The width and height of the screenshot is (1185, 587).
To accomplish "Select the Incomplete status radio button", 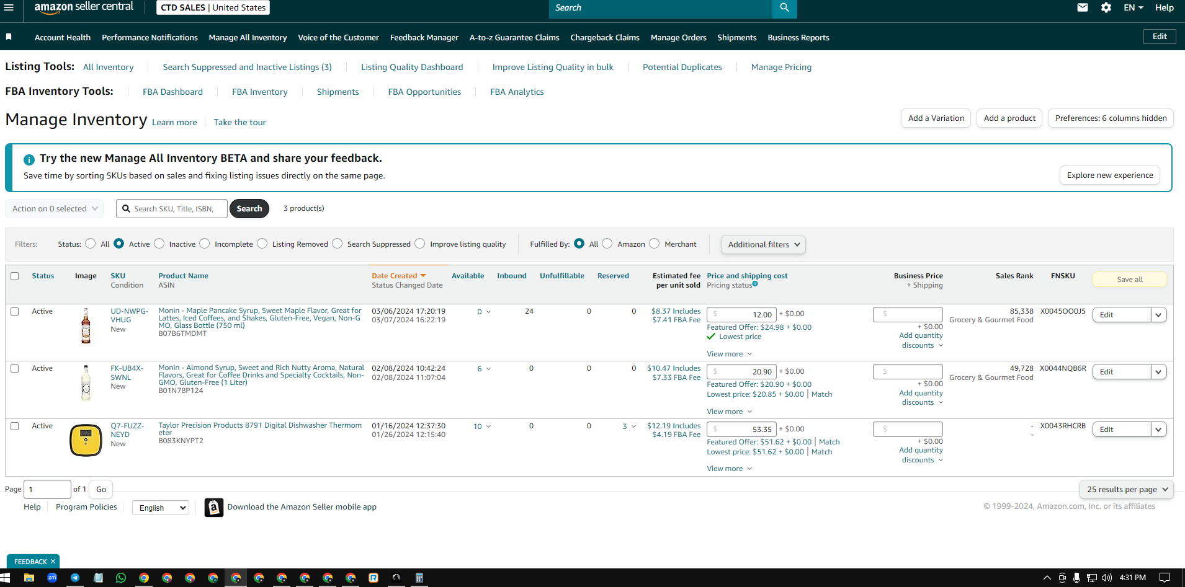I will (x=205, y=244).
